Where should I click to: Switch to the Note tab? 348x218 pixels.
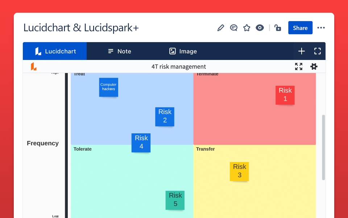click(119, 51)
